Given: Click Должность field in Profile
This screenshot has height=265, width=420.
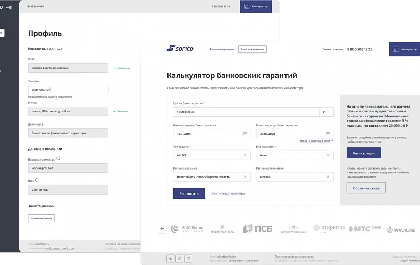Looking at the screenshot, I should (68, 133).
